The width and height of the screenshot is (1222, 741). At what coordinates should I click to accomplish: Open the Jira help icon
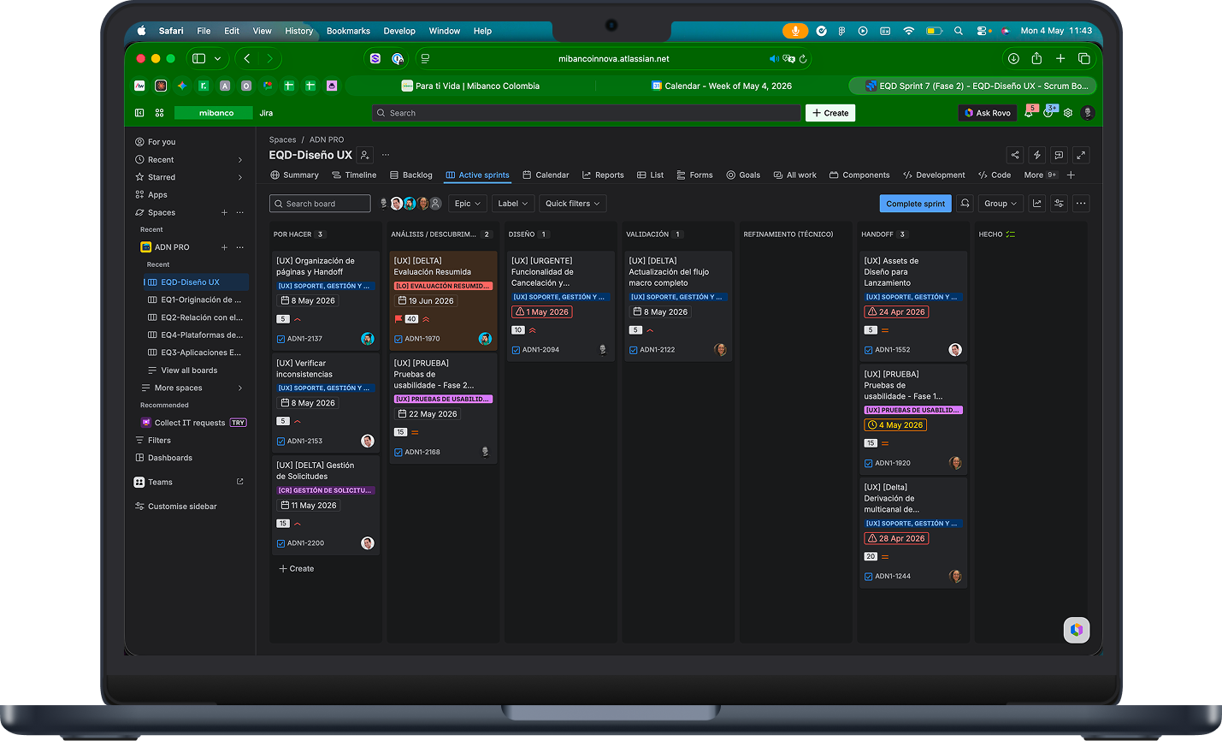click(x=1049, y=113)
